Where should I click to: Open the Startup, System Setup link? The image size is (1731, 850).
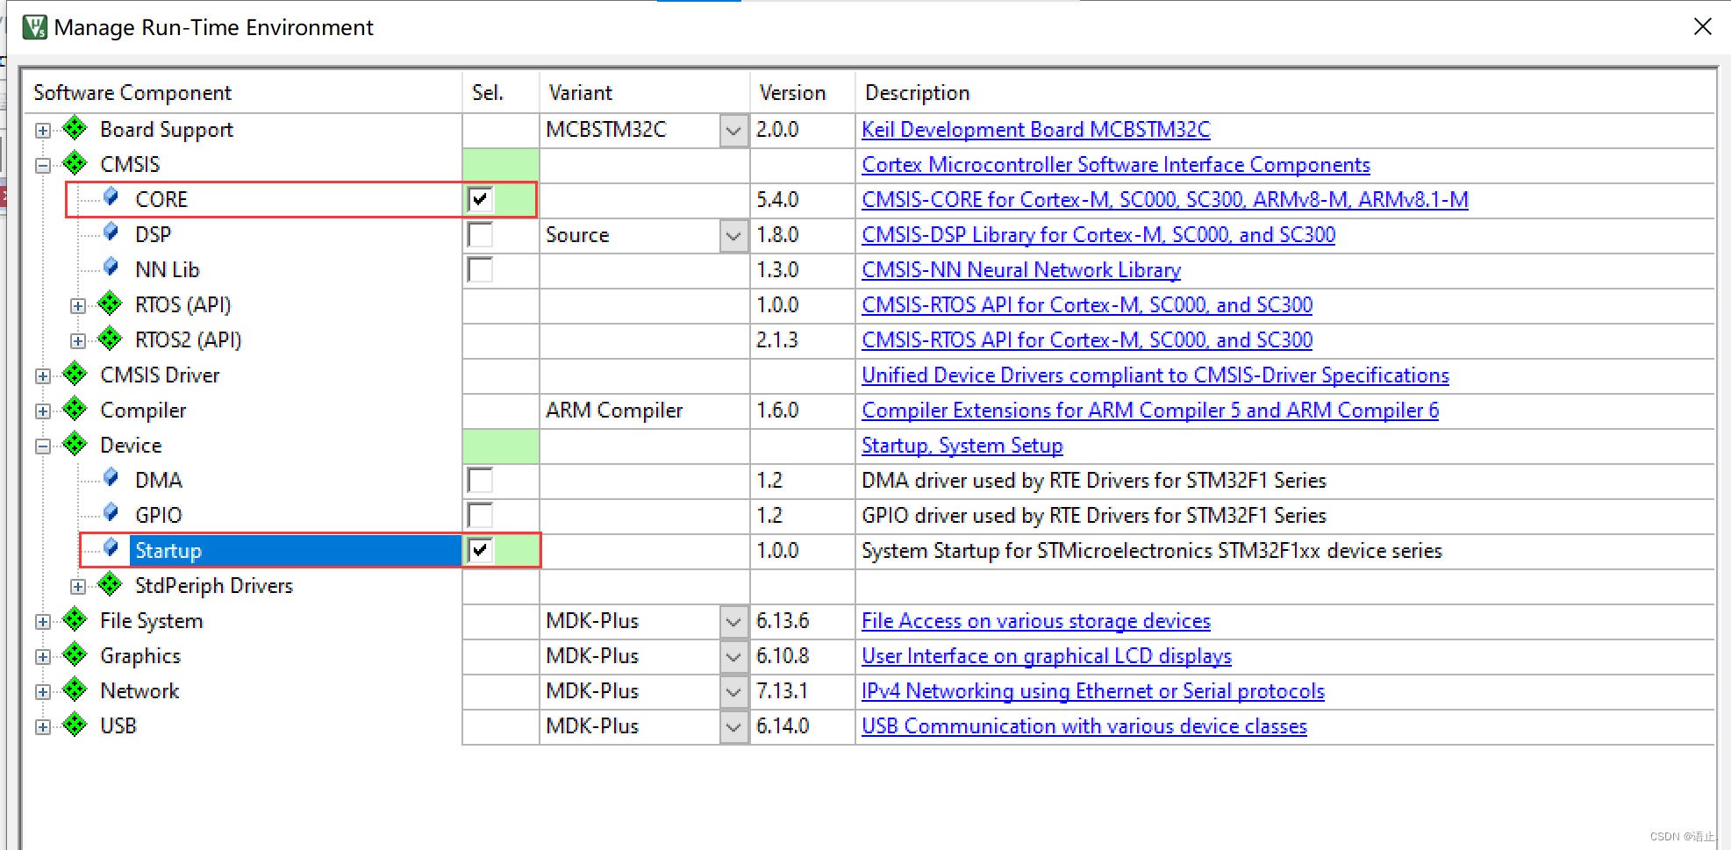962,446
